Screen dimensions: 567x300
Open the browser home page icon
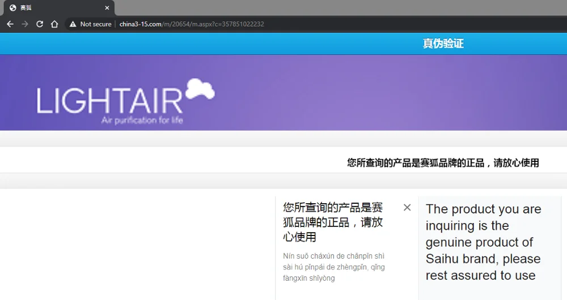coord(54,24)
